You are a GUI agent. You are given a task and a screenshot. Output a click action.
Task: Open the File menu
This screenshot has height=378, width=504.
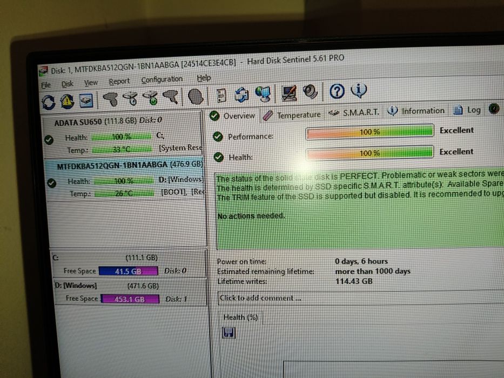point(46,85)
